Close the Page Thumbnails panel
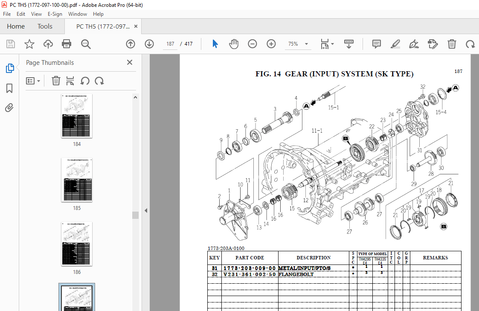This screenshot has height=311, width=479. [x=129, y=62]
